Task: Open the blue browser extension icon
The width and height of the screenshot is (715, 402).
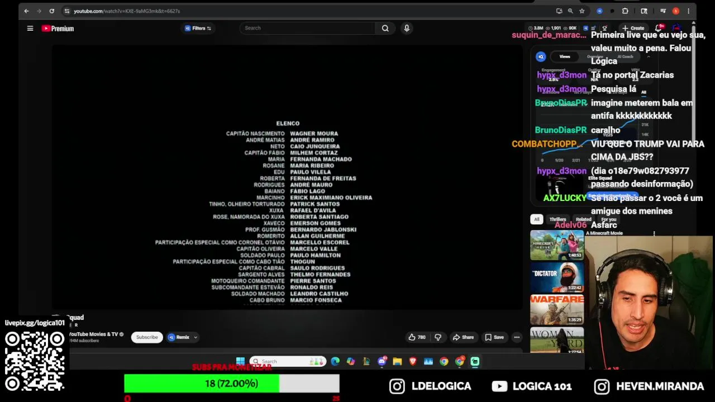Action: [599, 11]
